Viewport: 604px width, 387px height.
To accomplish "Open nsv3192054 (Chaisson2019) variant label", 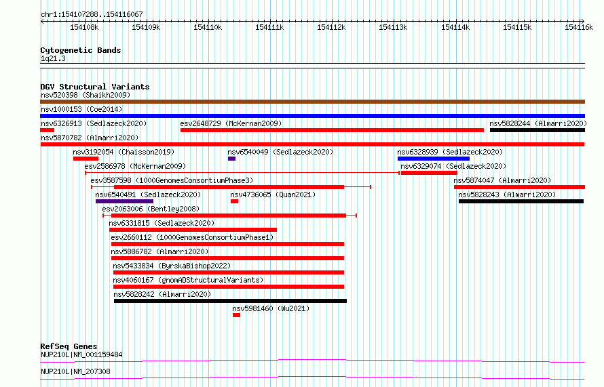I will pos(124,152).
